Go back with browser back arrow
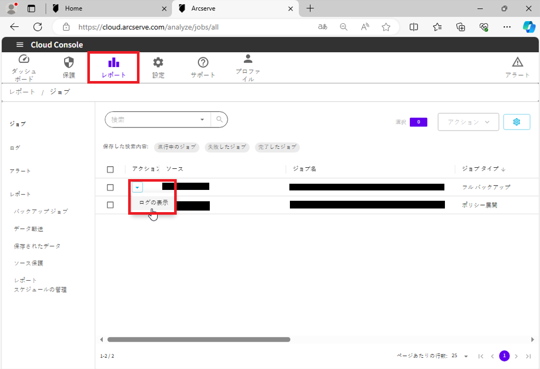Image resolution: width=540 pixels, height=369 pixels. (x=14, y=27)
